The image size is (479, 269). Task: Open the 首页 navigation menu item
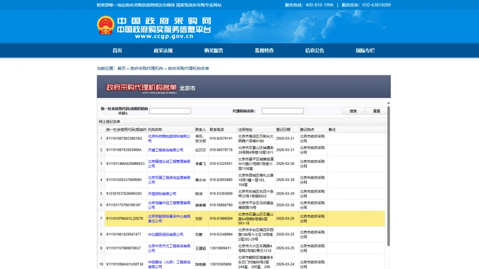(x=118, y=50)
